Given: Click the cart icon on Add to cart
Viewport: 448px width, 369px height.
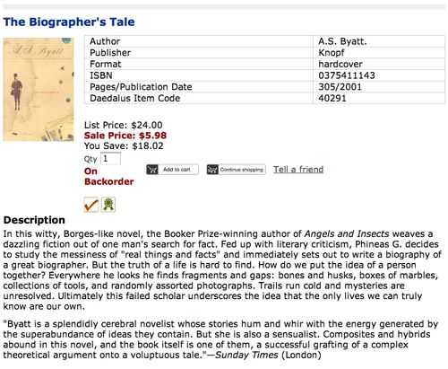Looking at the screenshot, I should point(152,170).
